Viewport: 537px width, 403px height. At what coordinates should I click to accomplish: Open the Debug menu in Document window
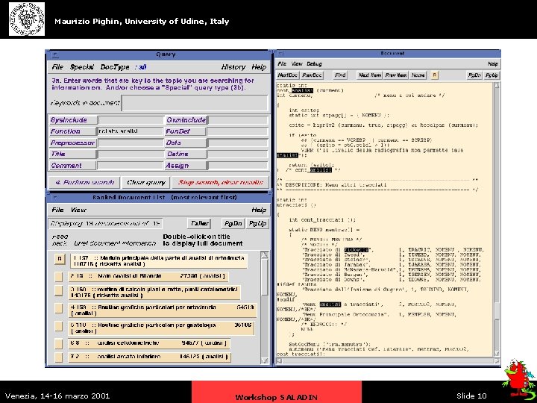(x=315, y=64)
